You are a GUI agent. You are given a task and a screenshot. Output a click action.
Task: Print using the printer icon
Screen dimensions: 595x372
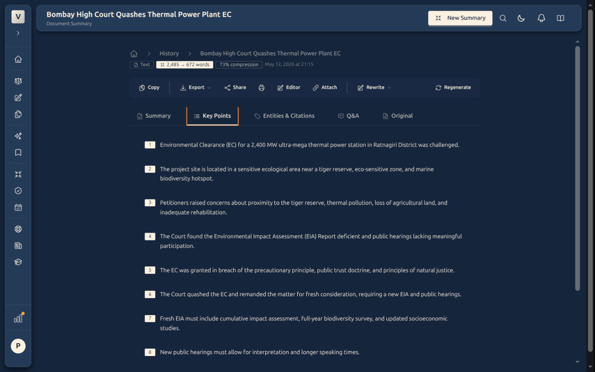click(261, 88)
